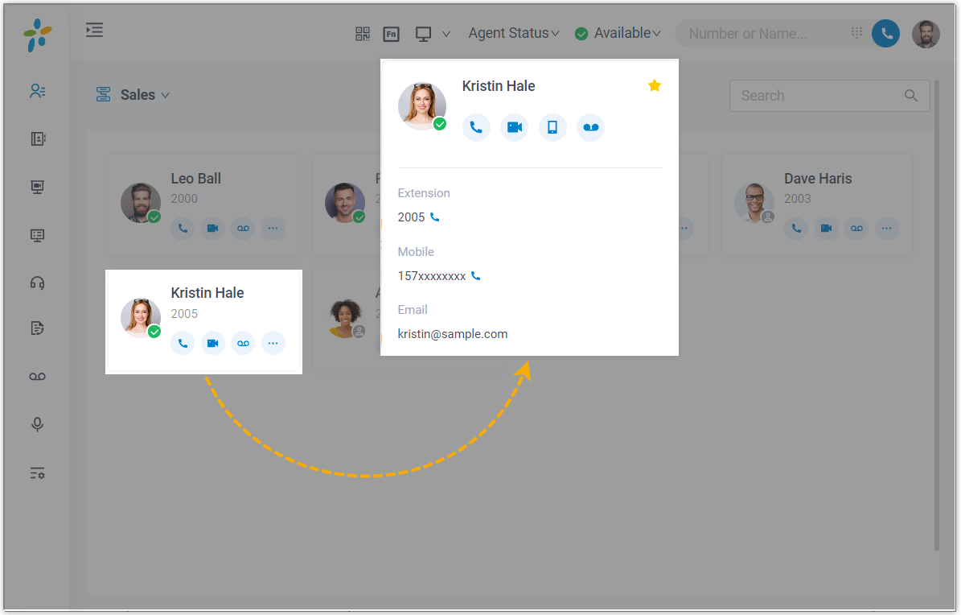Viewport: 961px width, 615px height.
Task: Dial mobile 157xxxxxxxx phone icon
Action: pos(475,276)
